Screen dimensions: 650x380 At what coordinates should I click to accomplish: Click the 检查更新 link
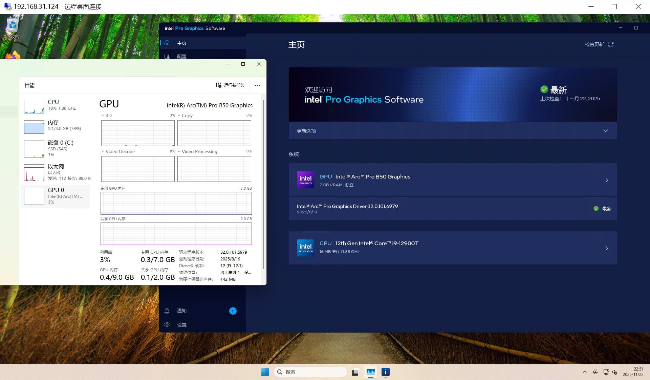(x=594, y=44)
